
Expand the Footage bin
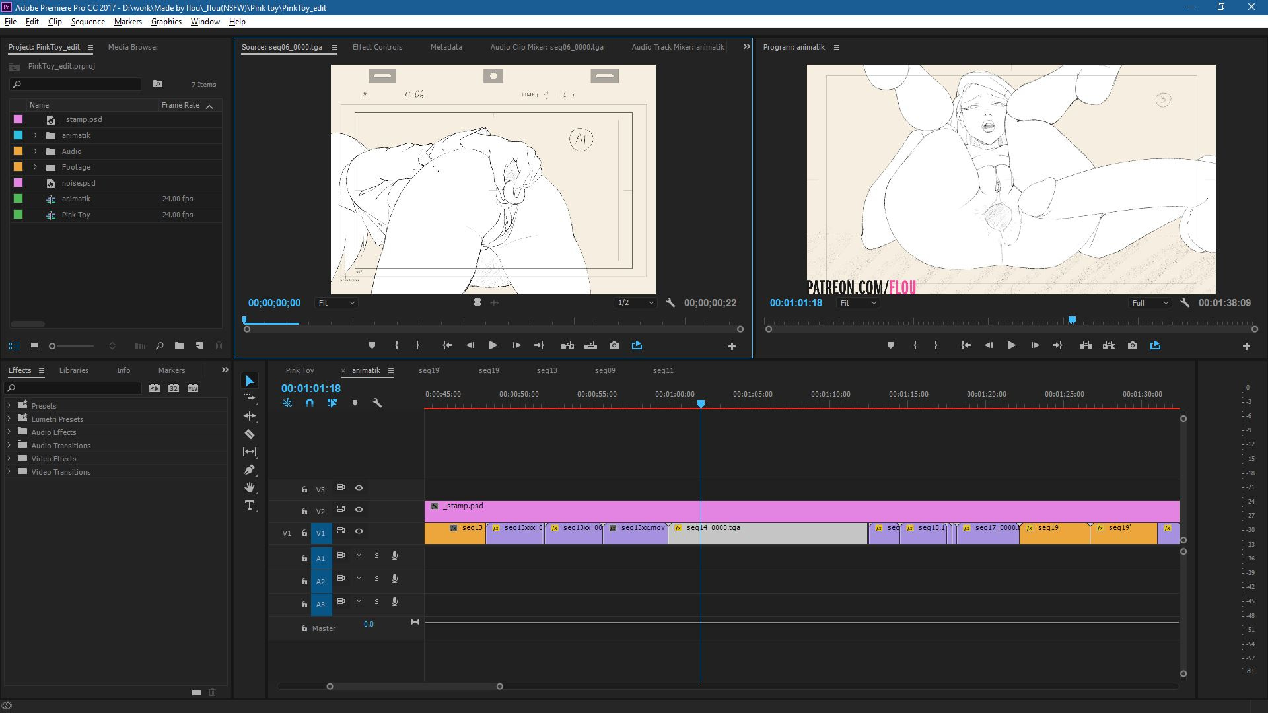tap(36, 167)
